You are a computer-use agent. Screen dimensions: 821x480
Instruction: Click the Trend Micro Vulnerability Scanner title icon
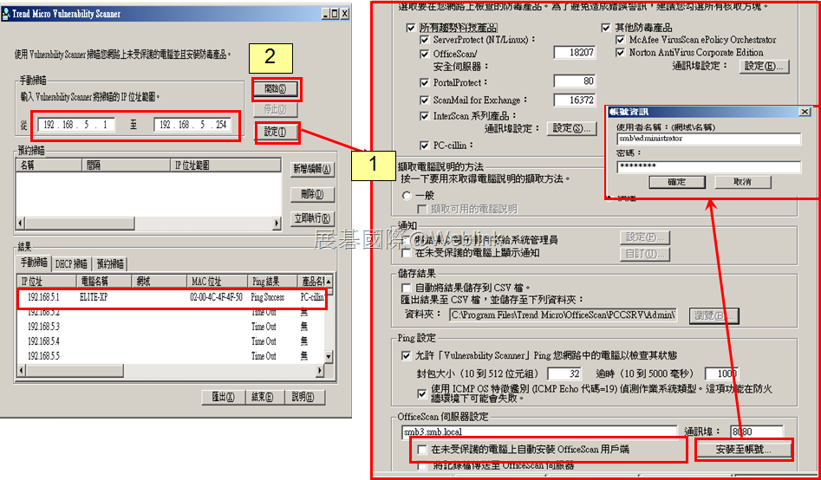coord(6,14)
